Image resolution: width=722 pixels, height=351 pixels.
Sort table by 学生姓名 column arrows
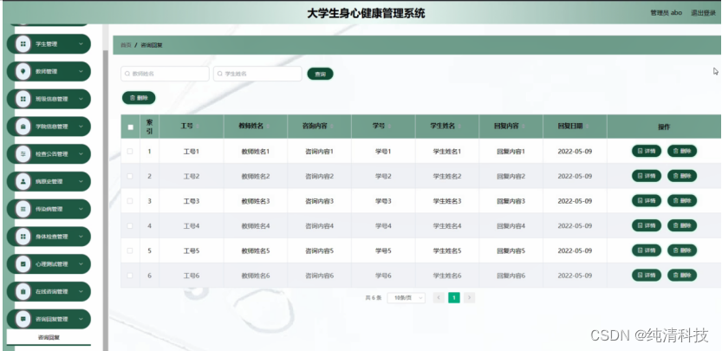[459, 127]
